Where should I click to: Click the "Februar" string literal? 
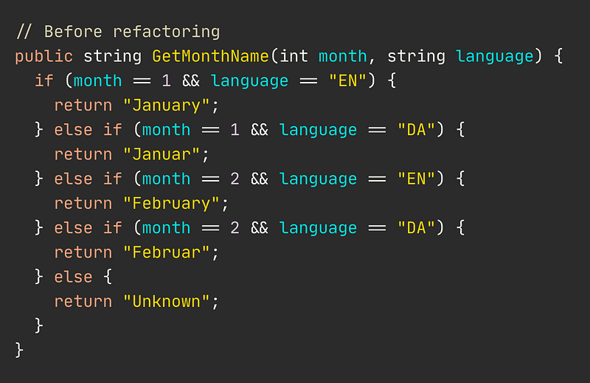pos(167,252)
